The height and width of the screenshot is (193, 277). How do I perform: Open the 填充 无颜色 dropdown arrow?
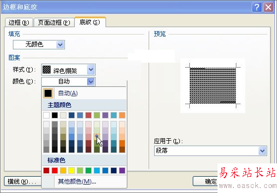tap(60, 45)
